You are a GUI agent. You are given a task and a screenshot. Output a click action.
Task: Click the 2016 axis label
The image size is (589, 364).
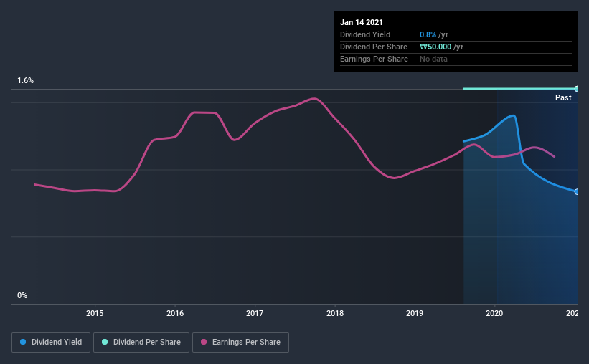[175, 313]
